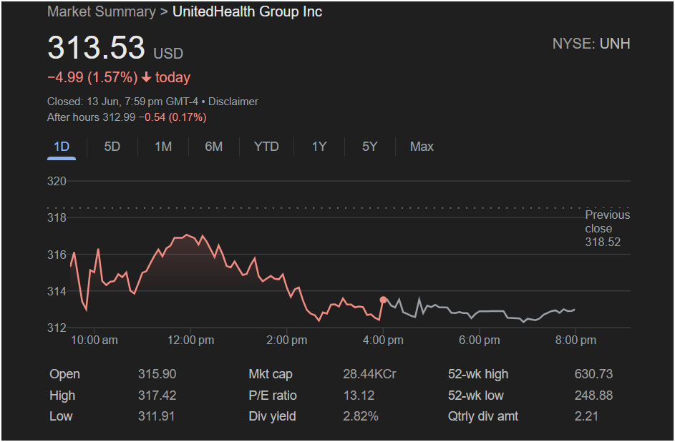The height and width of the screenshot is (442, 675).
Task: Switch to the 5D chart tab
Action: click(112, 147)
